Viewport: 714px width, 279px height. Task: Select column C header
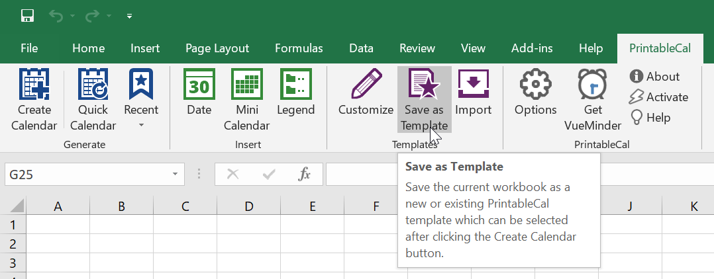point(185,206)
